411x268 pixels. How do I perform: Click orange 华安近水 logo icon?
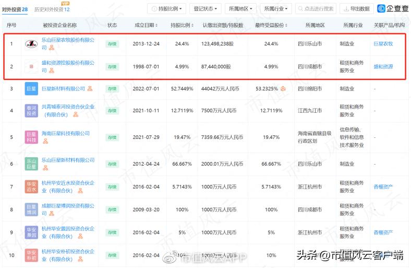coord(31,187)
